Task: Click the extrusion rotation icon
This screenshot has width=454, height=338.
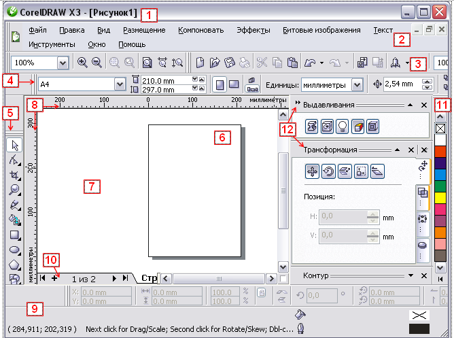Action: pos(327,126)
